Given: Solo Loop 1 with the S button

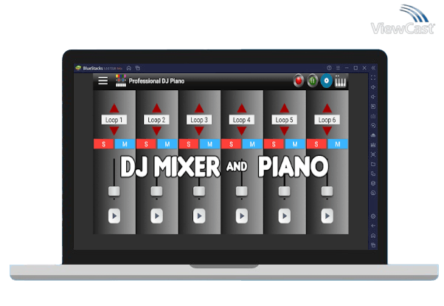Looking at the screenshot, I should (104, 144).
